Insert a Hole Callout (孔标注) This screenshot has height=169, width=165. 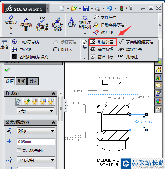pos(128,57)
